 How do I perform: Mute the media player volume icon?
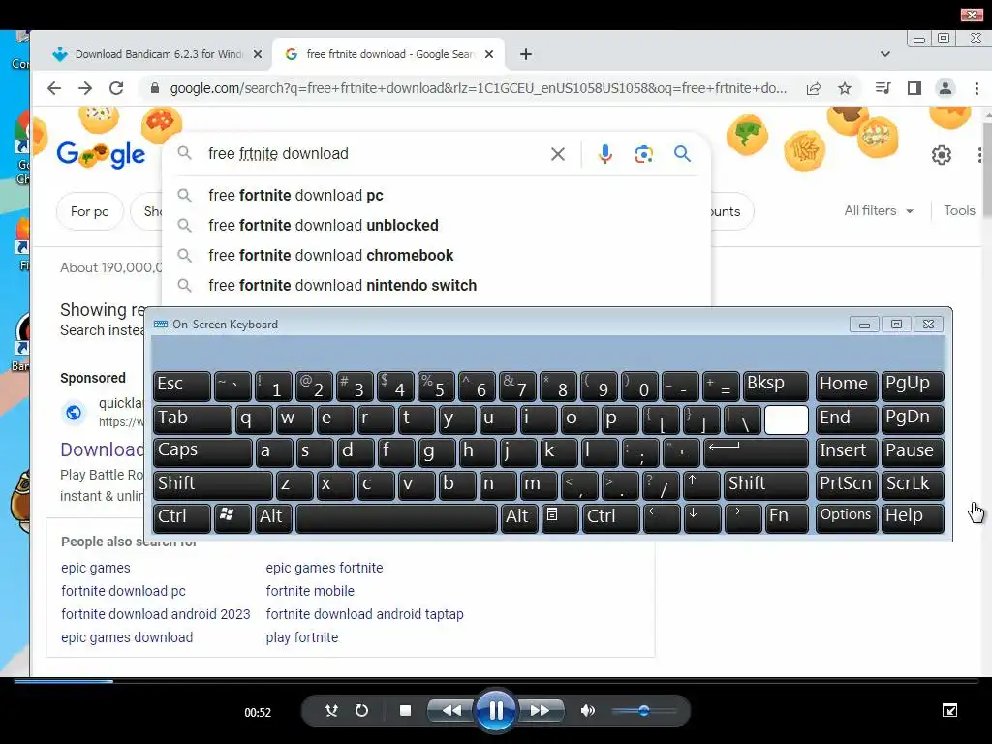(588, 710)
